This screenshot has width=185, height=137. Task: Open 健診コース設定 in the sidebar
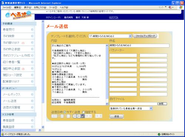tap(18, 75)
